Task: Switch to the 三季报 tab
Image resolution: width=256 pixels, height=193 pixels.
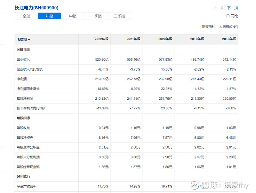Action: (x=119, y=16)
